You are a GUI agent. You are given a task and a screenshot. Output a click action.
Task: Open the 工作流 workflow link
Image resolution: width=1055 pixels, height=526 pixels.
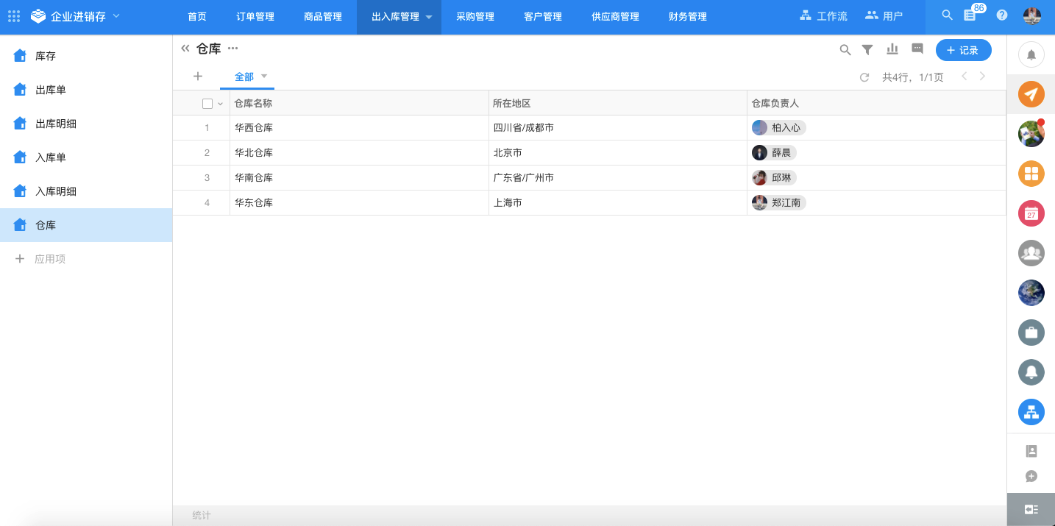[824, 16]
